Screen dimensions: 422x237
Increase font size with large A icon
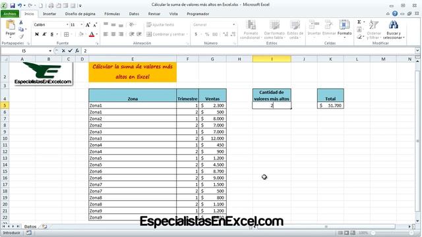88,25
